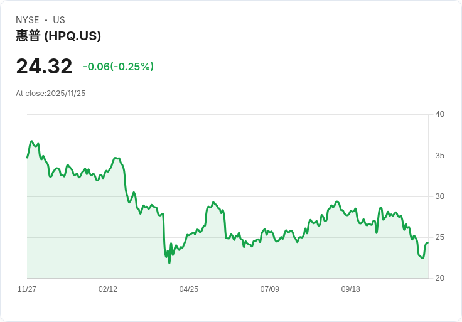This screenshot has height=322, width=462.
Task: Click the end point of the chart line
Action: (x=427, y=243)
